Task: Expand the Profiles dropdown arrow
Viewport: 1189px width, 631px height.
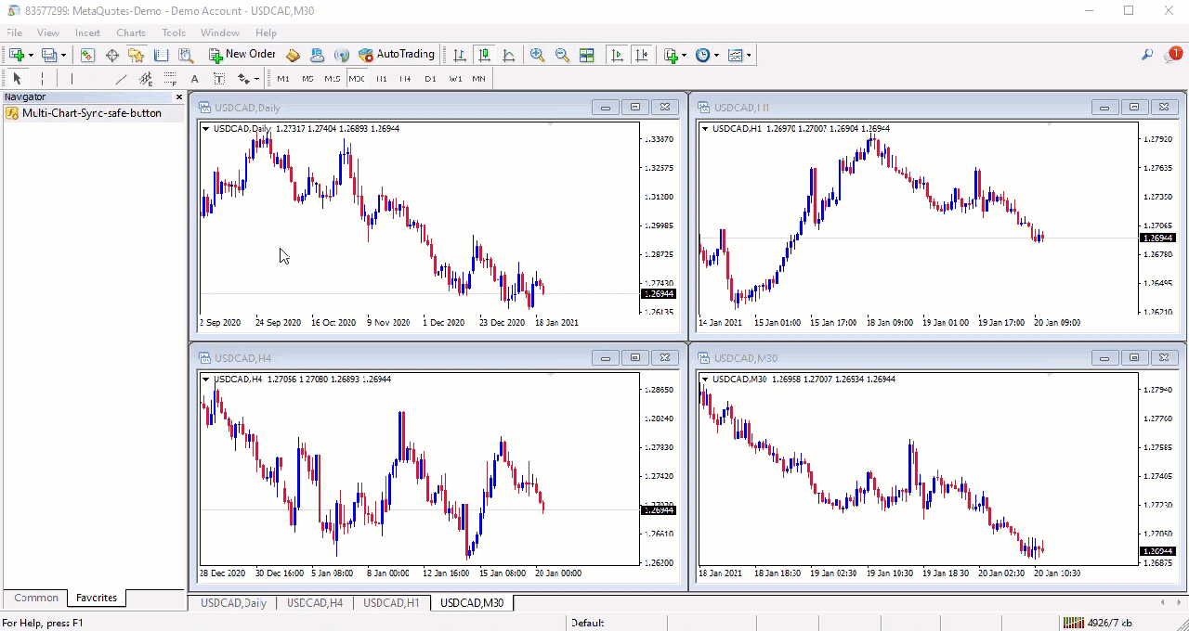Action: coord(64,56)
